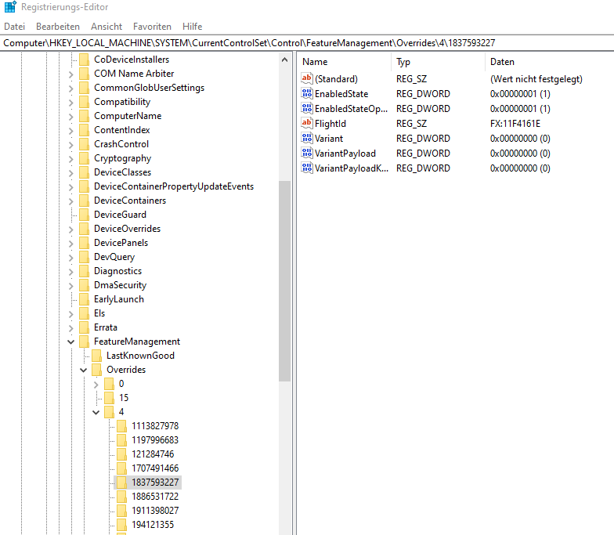The image size is (614, 535).
Task: Select the DeviceContainers key
Action: tap(130, 201)
